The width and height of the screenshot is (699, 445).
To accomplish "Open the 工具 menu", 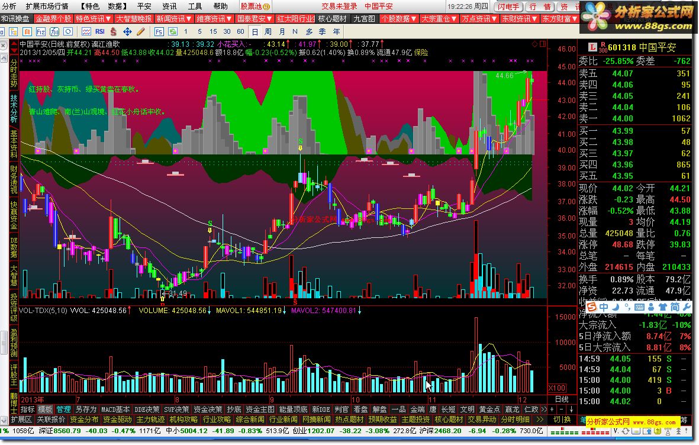I will (x=195, y=7).
